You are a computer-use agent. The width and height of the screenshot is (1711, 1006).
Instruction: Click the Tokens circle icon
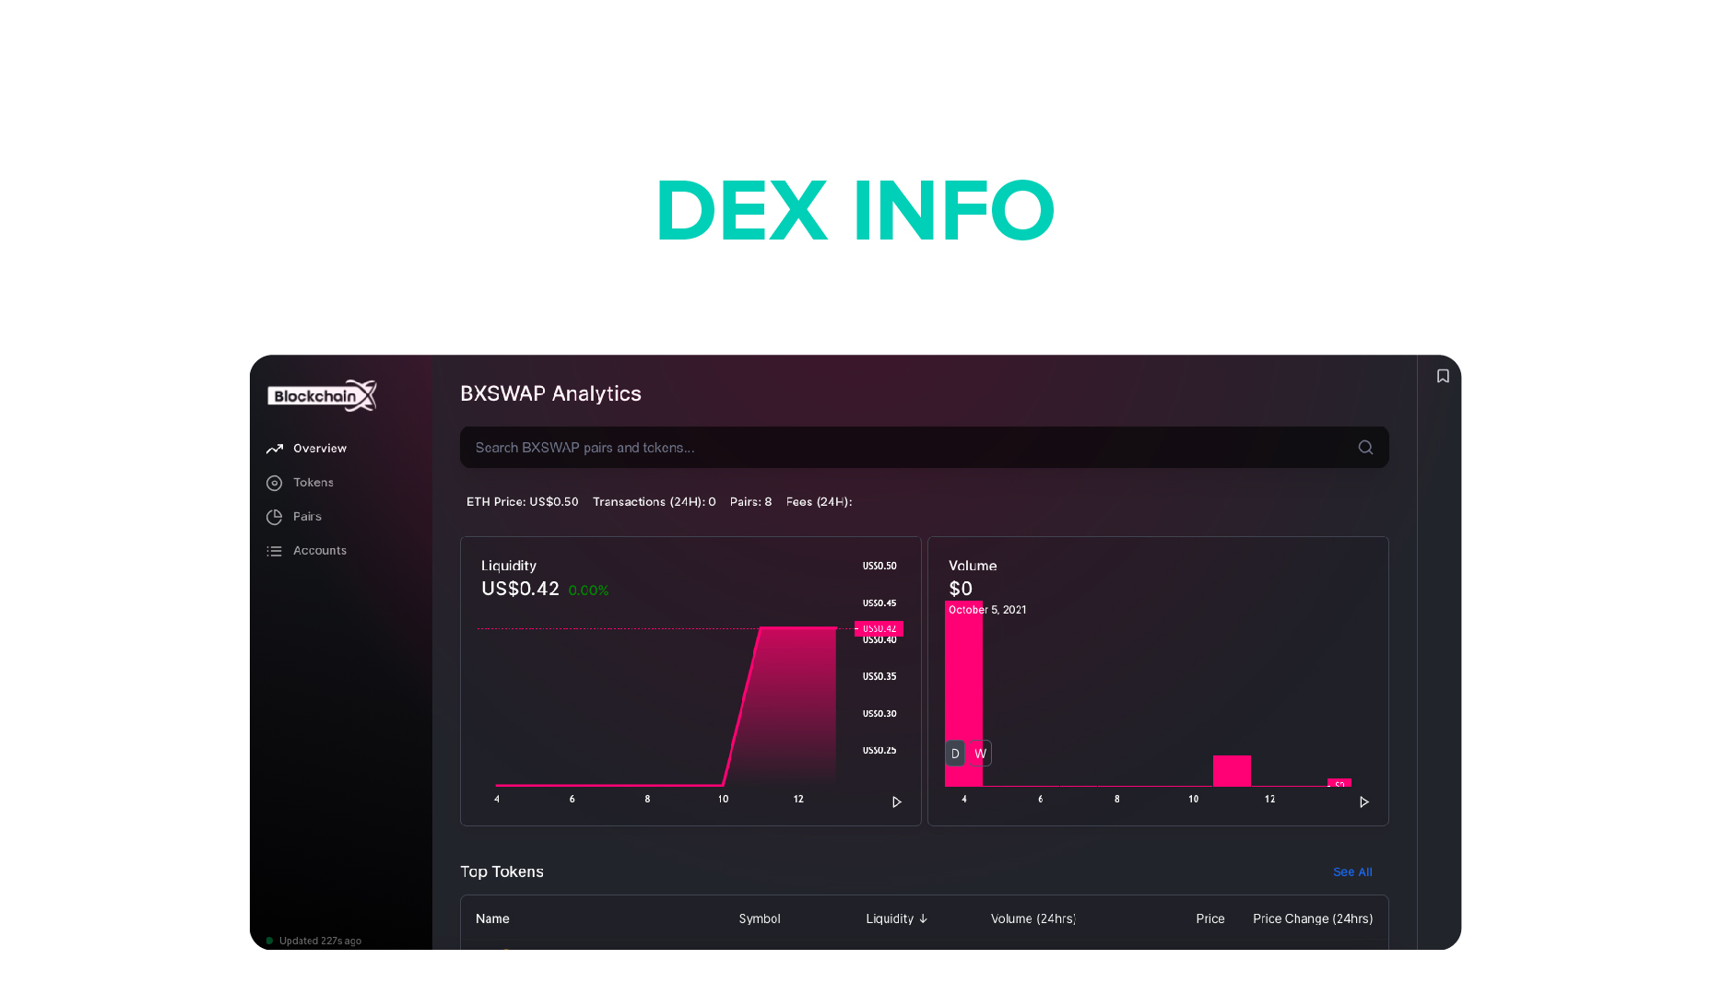(274, 483)
